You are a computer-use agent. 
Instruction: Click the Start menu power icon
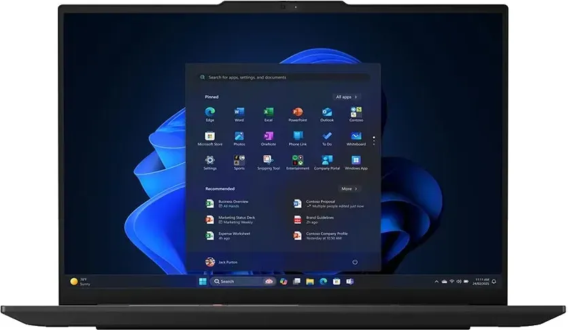pyautogui.click(x=355, y=262)
